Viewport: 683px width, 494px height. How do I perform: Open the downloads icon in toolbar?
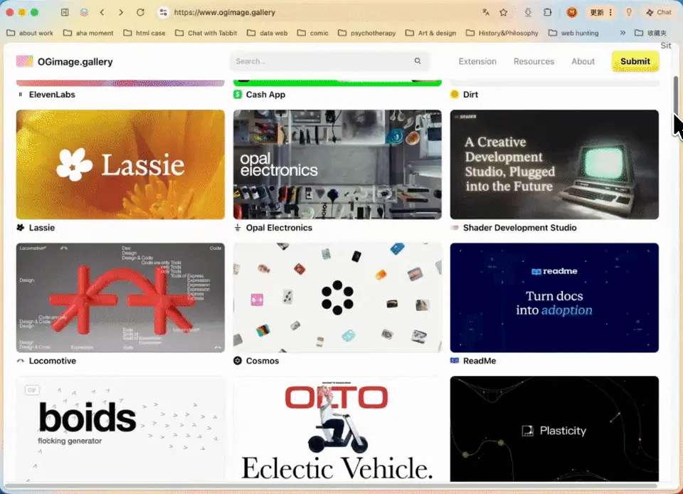click(528, 12)
